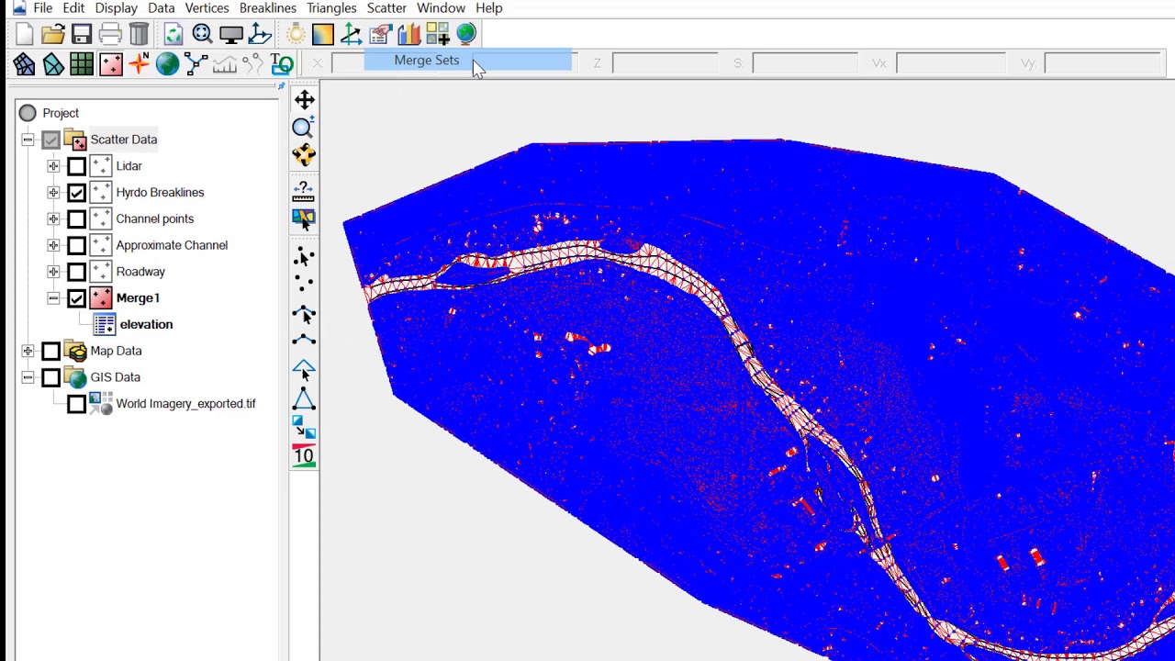Select the Scatter module icon
This screenshot has width=1175, height=661.
pyautogui.click(x=110, y=63)
